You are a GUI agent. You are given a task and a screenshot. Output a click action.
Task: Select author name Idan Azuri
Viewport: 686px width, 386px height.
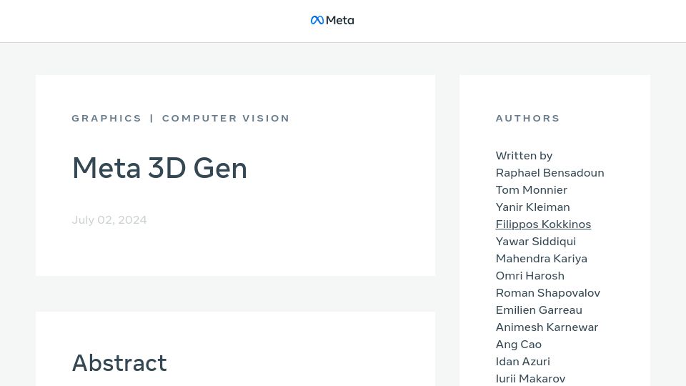click(523, 362)
